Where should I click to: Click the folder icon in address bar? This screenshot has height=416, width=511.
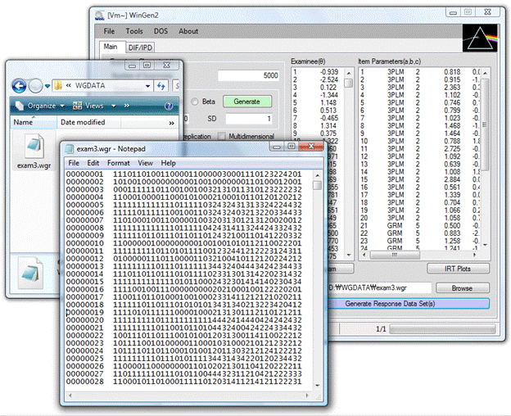[x=58, y=86]
